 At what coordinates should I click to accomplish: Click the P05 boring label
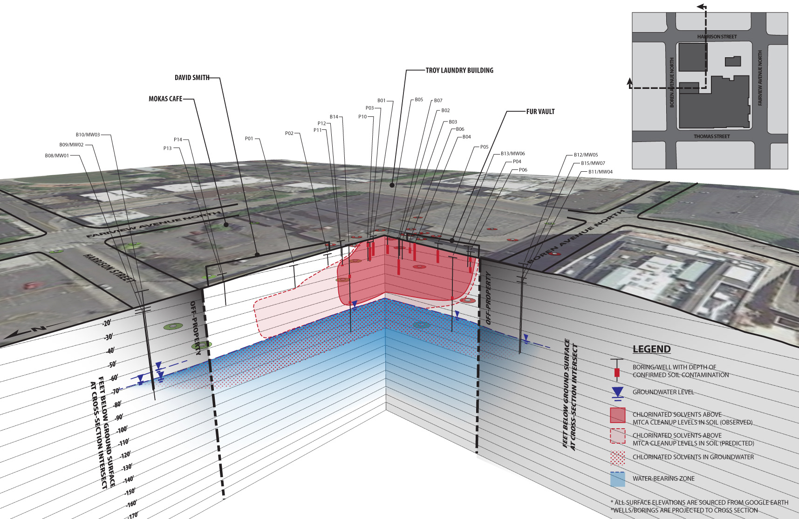485,147
